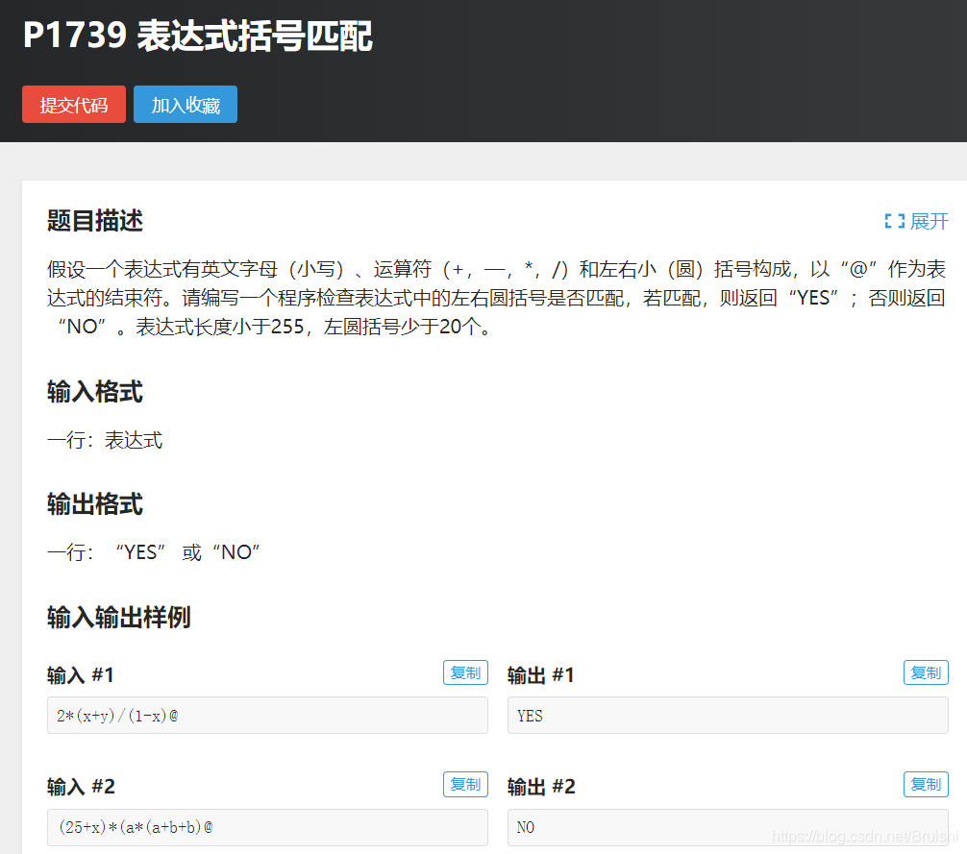Viewport: 967px width, 854px height.
Task: Copy sample output #1 with 复制 button
Action: click(926, 672)
